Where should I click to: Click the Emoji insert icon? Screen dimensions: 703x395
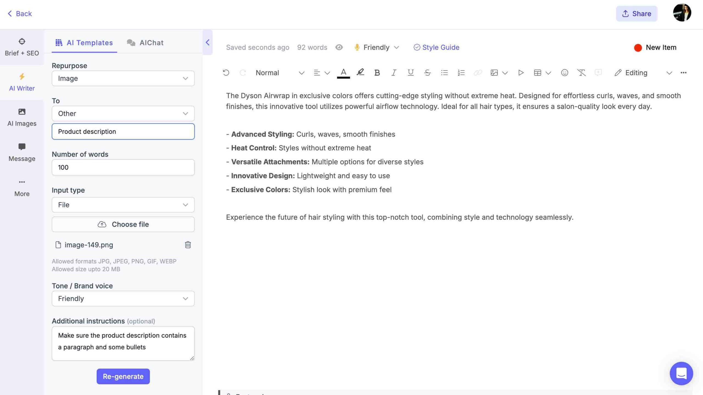pos(564,73)
